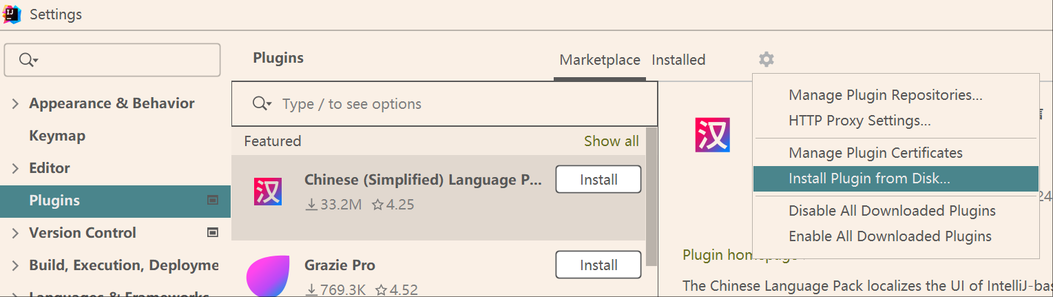Expand Build, Execution, Deployment node
This screenshot has width=1053, height=297.
pos(15,266)
